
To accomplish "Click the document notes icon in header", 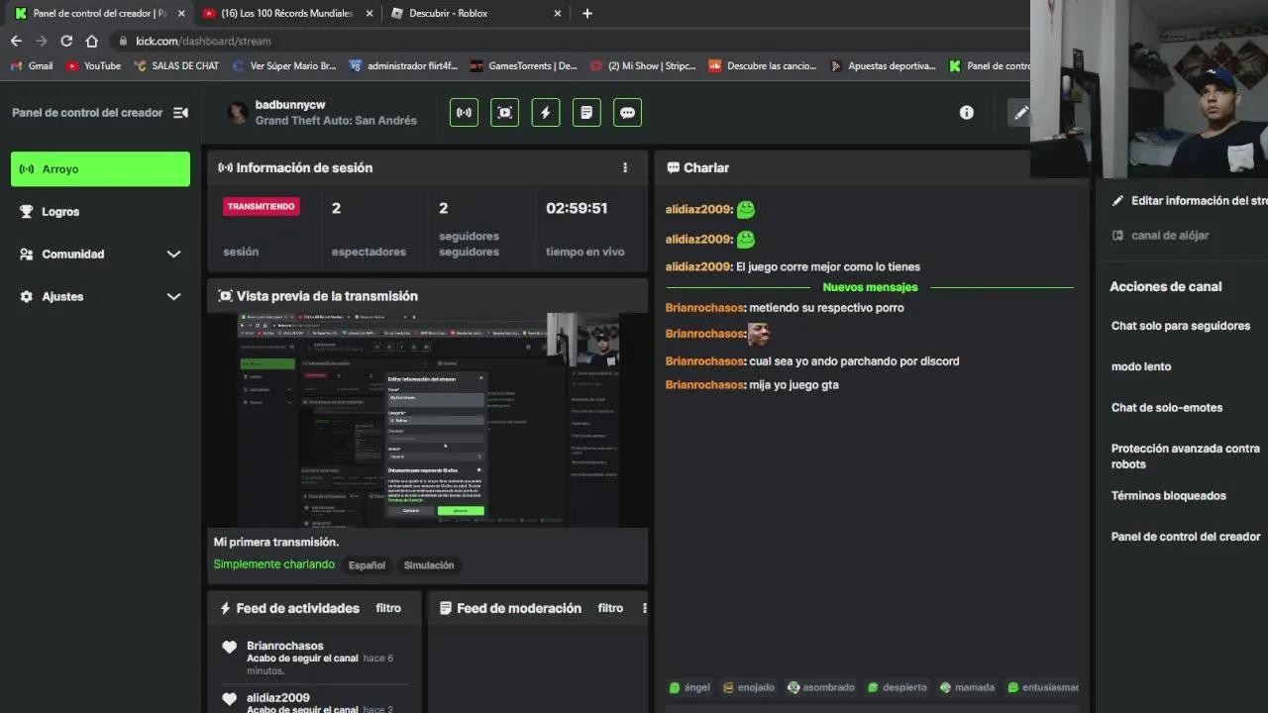I will 586,113.
